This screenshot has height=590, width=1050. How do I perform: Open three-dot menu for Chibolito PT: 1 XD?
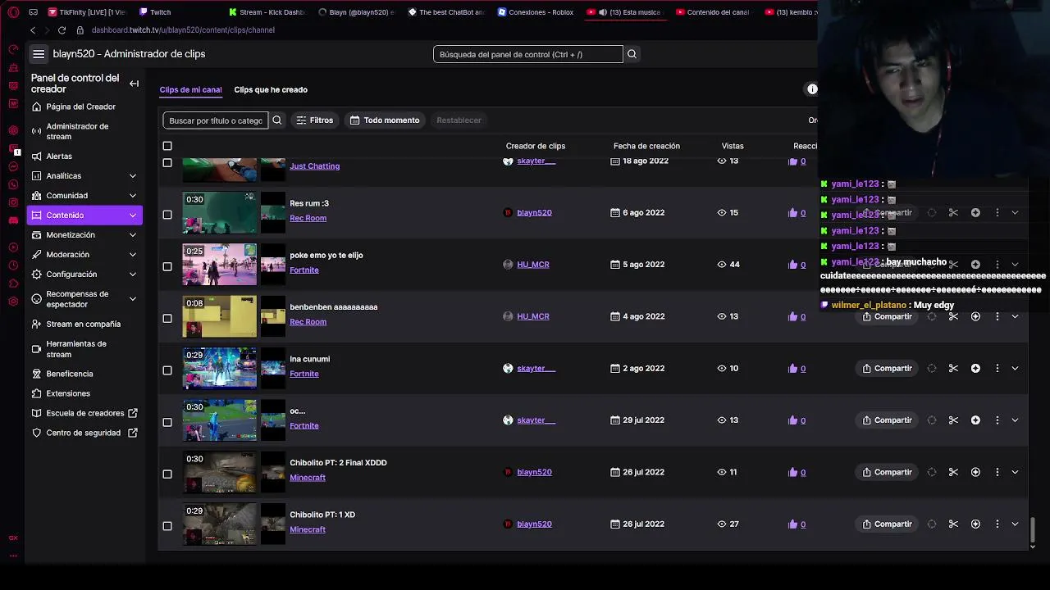[x=997, y=524]
